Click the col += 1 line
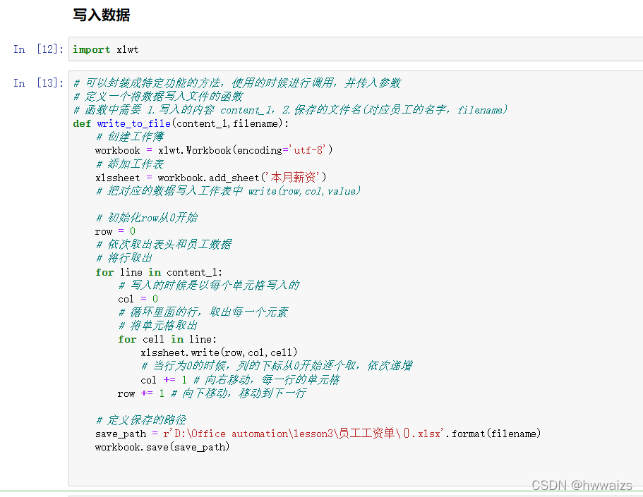This screenshot has height=497, width=643. [x=240, y=380]
